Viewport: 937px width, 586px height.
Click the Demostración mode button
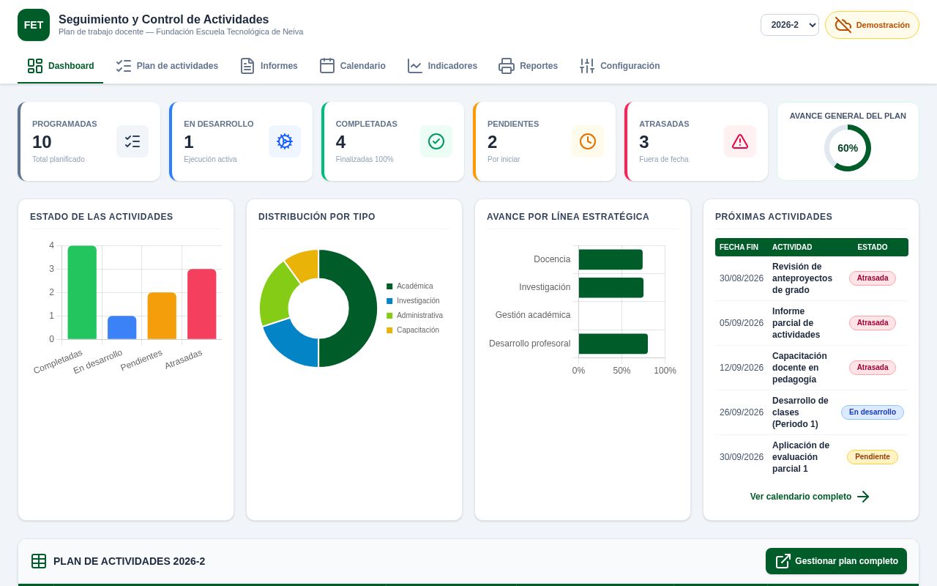(x=872, y=25)
